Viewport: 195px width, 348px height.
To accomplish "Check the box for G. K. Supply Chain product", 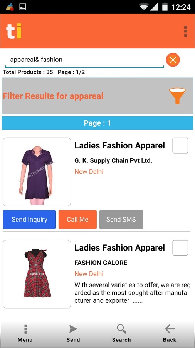I will tap(180, 145).
